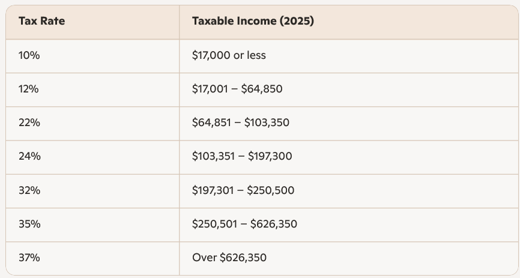Click the $64,851 – $103,350 income range
This screenshot has width=520, height=278.
(x=241, y=122)
